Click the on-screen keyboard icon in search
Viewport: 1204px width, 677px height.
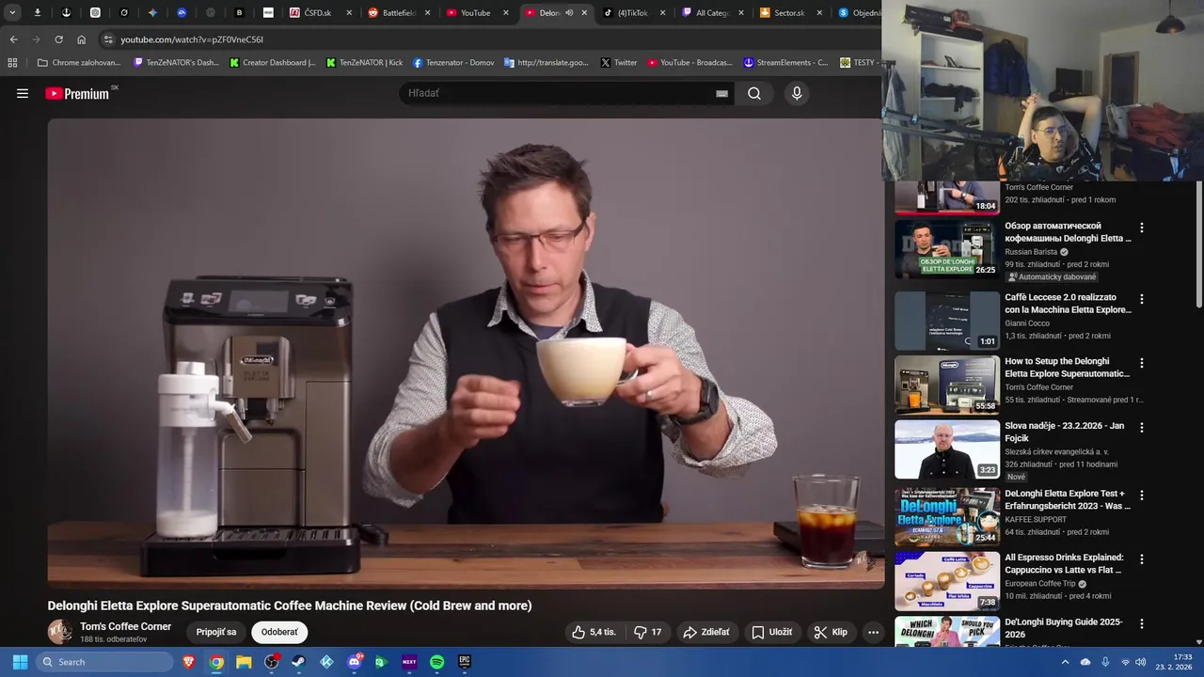[x=721, y=93]
